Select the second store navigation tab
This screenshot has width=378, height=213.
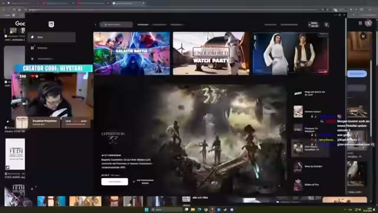[x=159, y=25]
